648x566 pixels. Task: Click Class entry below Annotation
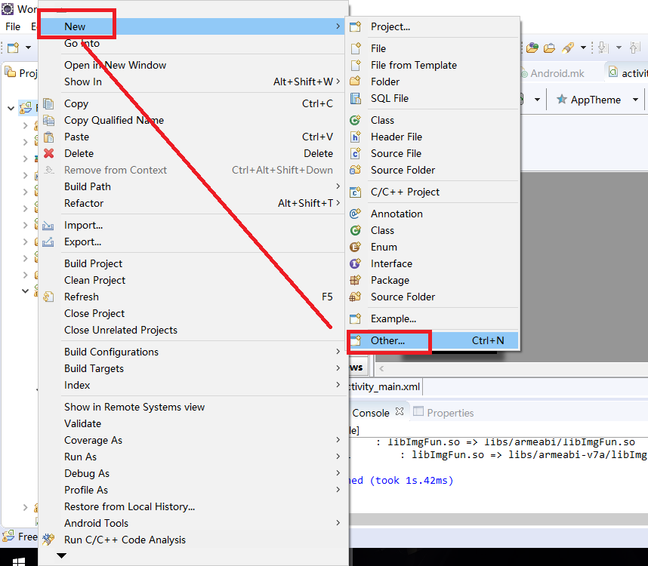click(433, 230)
